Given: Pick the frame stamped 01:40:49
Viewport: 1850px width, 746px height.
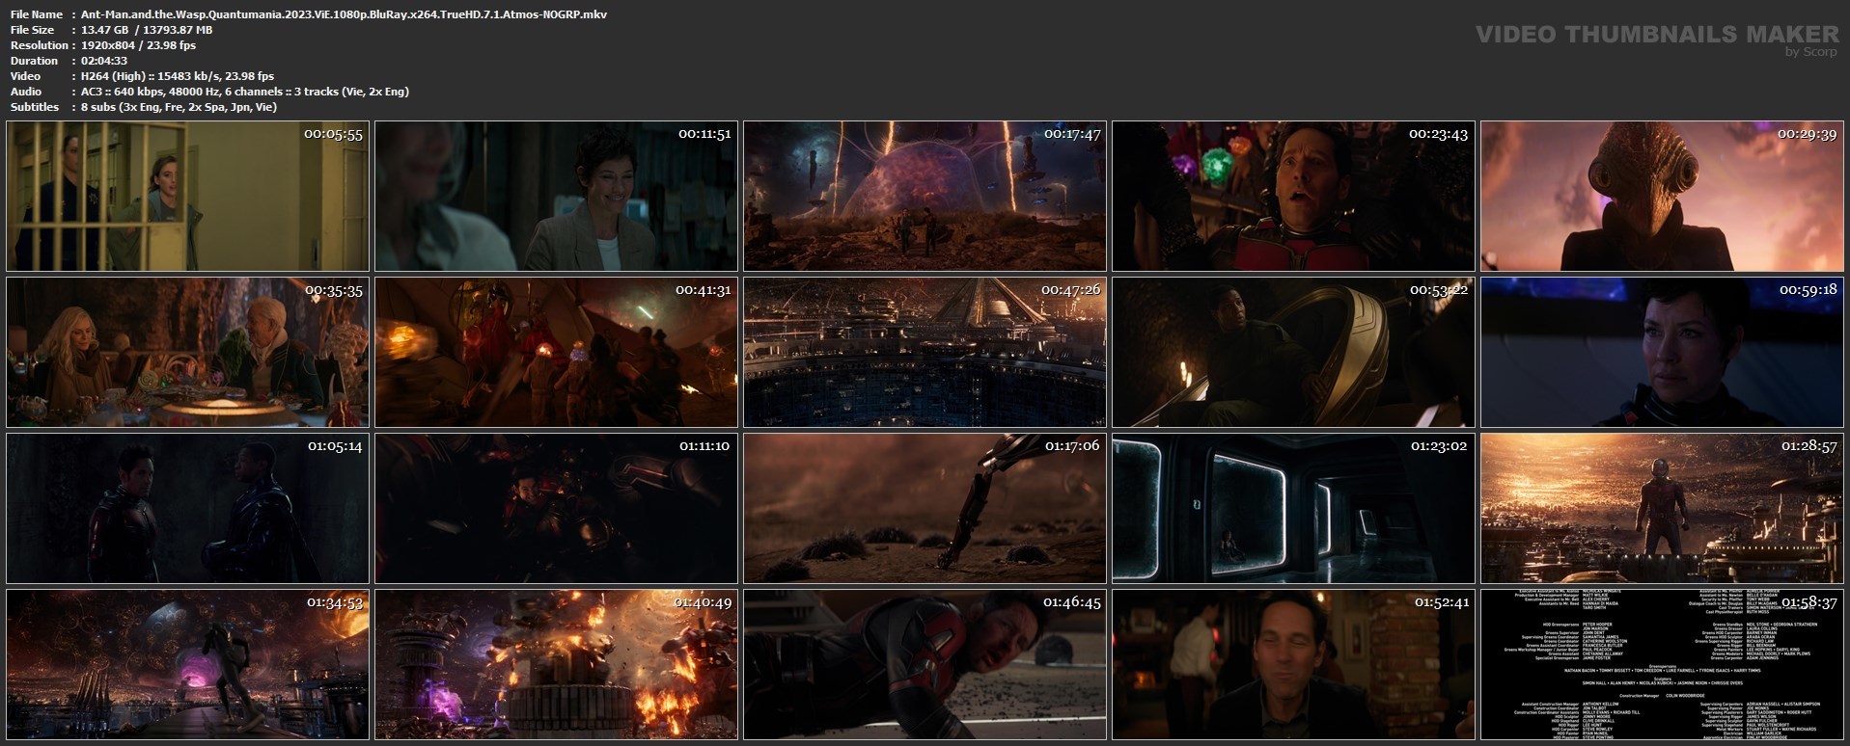Looking at the screenshot, I should tap(556, 664).
